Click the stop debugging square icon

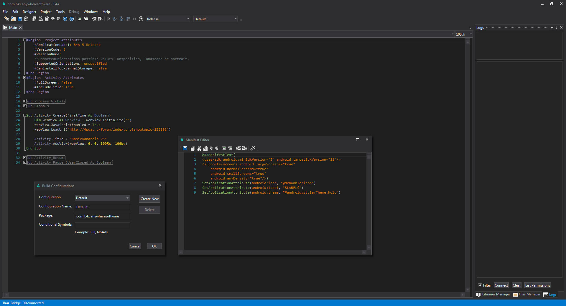coord(134,19)
